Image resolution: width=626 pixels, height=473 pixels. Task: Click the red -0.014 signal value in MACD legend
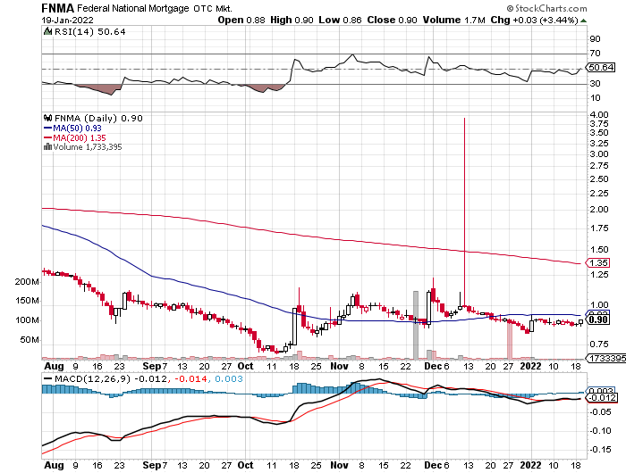click(x=190, y=378)
